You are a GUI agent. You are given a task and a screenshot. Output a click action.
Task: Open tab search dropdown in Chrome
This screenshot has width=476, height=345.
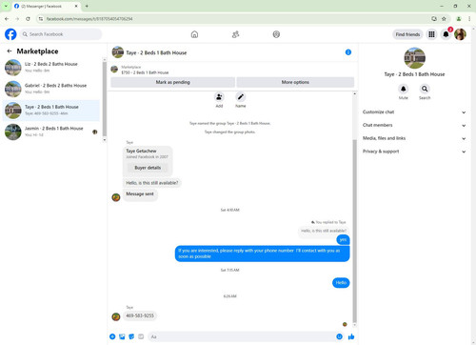point(6,6)
